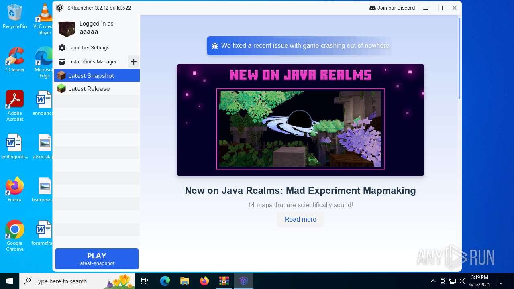This screenshot has width=514, height=289.
Task: Click the user avatar head icon
Action: click(x=67, y=29)
